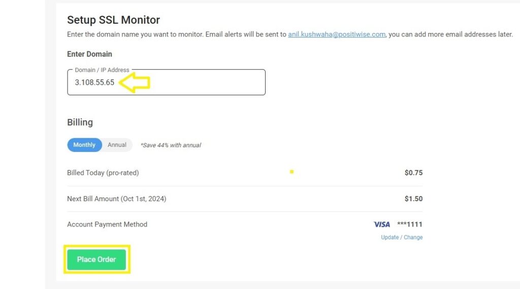The width and height of the screenshot is (520, 289).
Task: Click the Account Payment Method label
Action: click(x=107, y=224)
